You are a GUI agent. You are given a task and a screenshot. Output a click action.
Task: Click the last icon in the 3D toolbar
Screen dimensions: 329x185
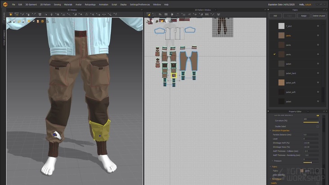click(116, 14)
